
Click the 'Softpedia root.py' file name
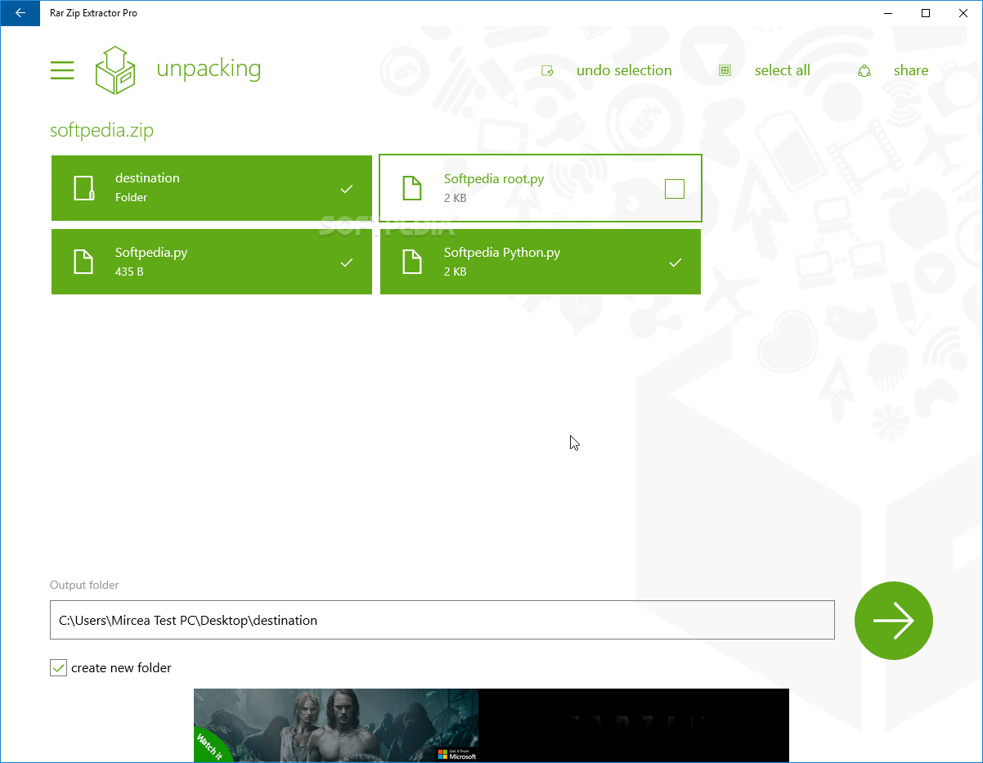coord(494,179)
